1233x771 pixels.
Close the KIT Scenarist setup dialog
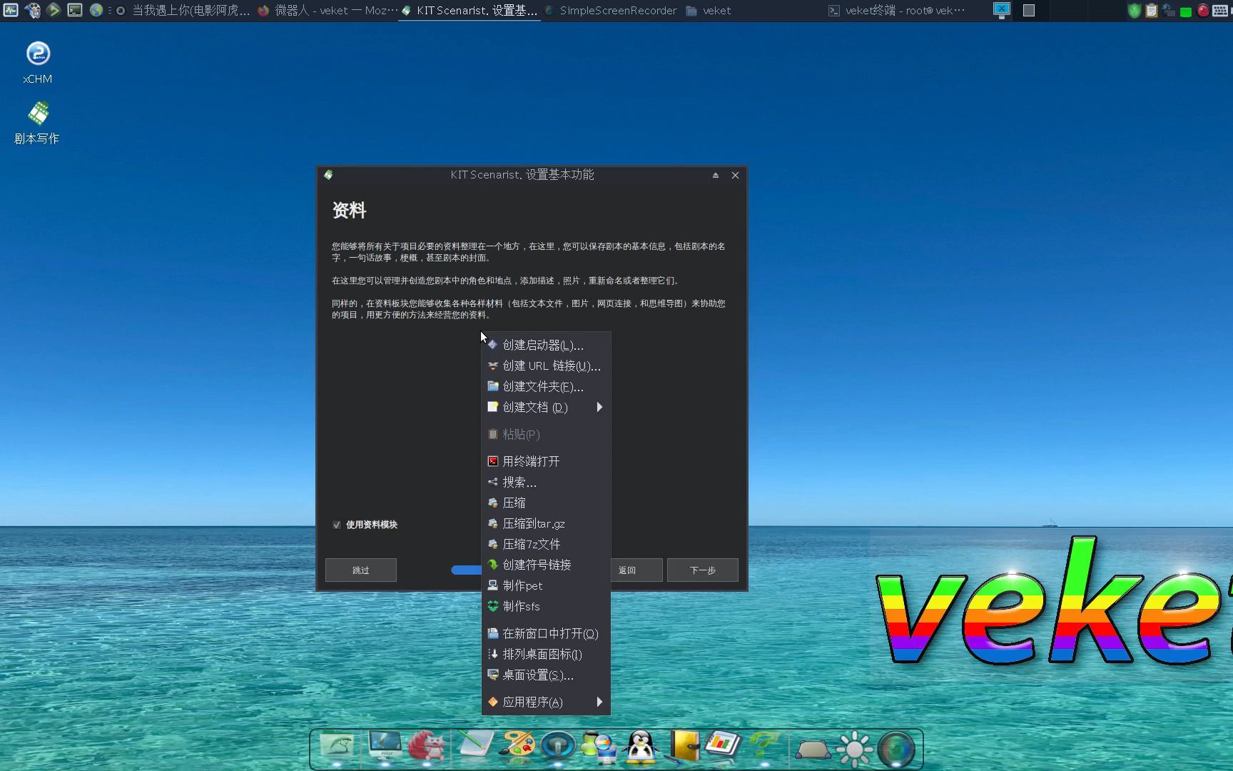click(x=735, y=175)
